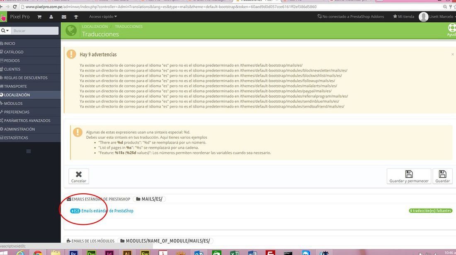Screen dimensions: 456x255
Task: Click the Cancelar button
Action: 78,176
